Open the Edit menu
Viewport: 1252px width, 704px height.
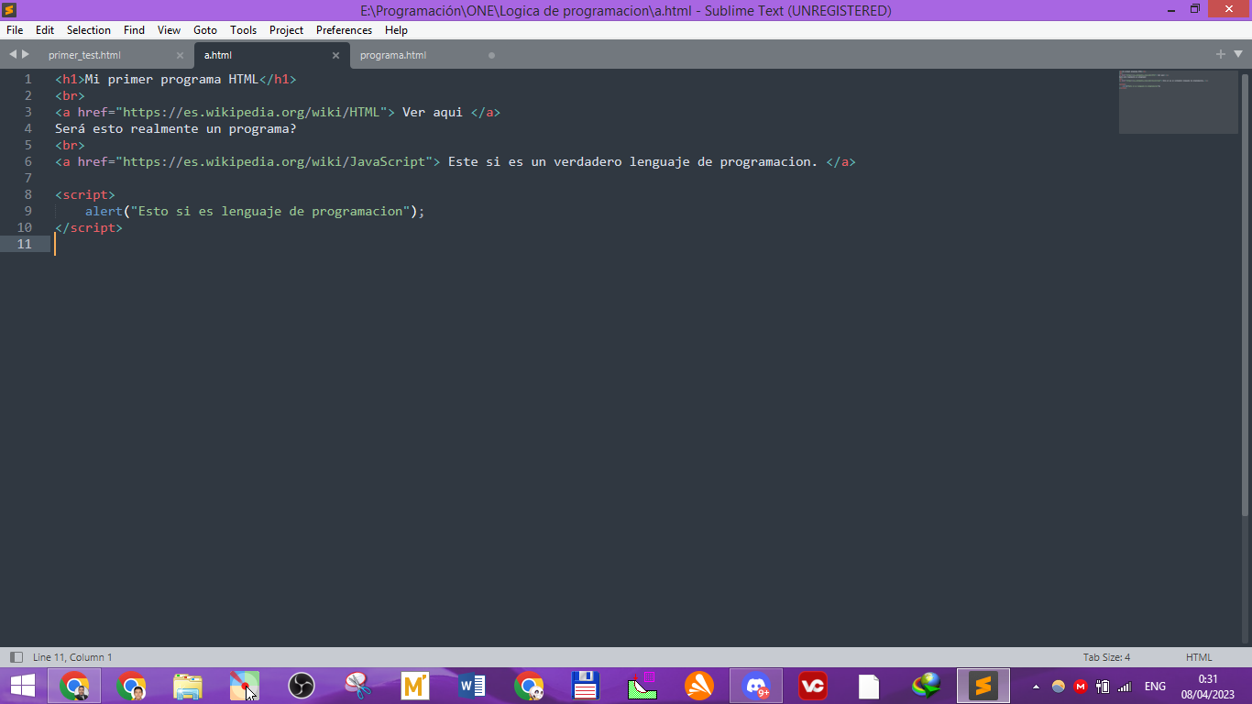click(x=45, y=30)
